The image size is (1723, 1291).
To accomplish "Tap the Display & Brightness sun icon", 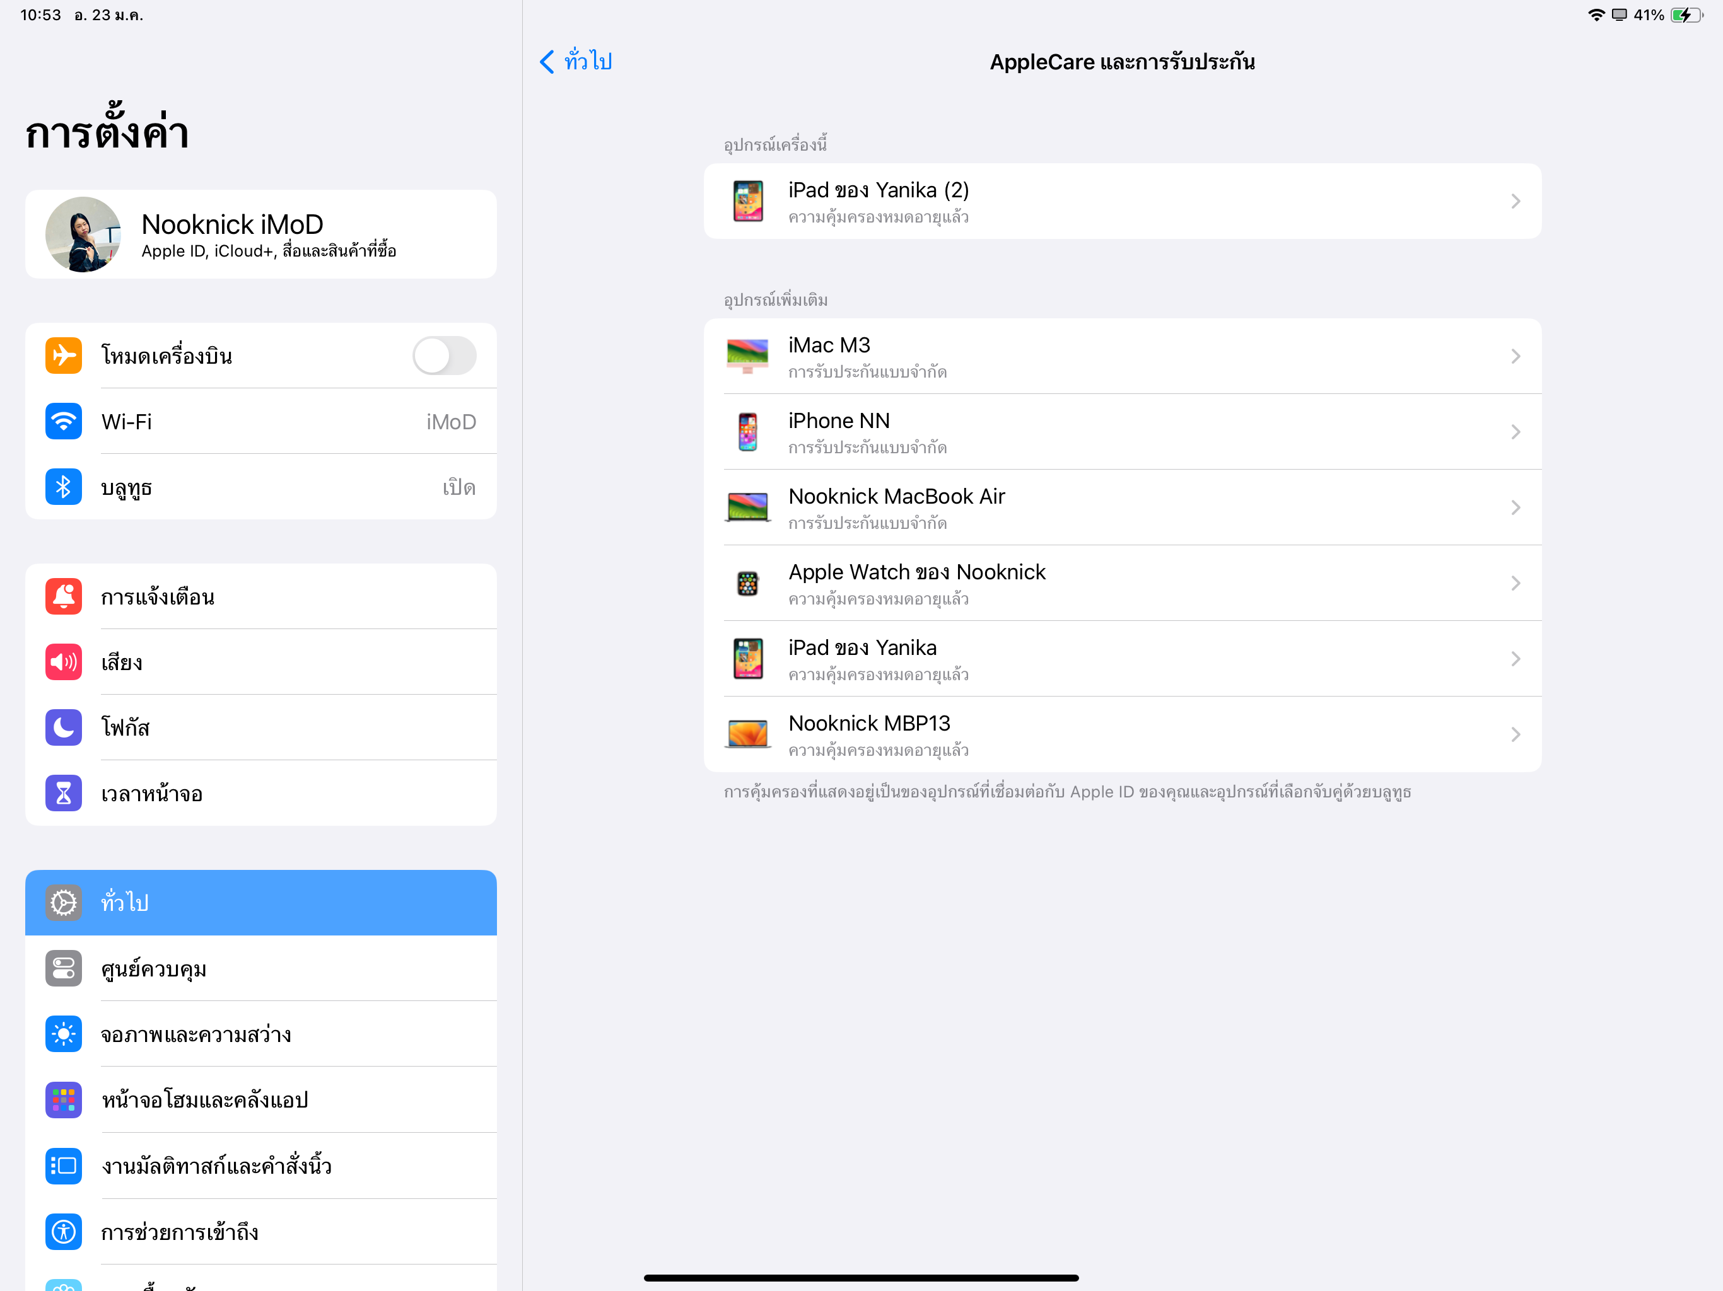I will (x=64, y=1034).
